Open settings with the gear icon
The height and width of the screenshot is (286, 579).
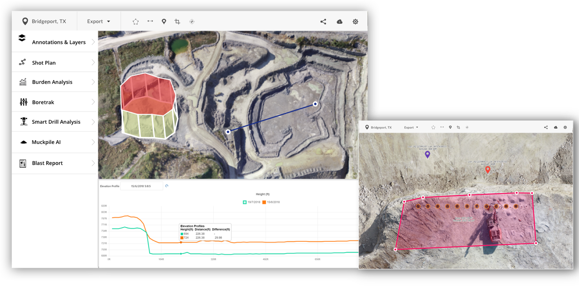pyautogui.click(x=355, y=21)
